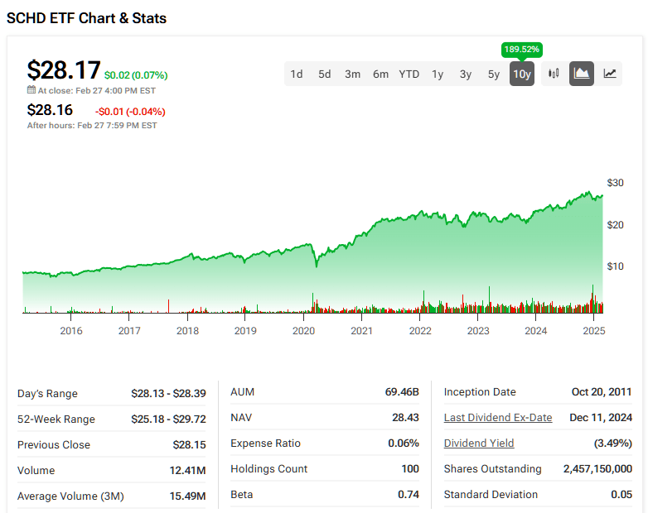Select the 10y time range

(521, 74)
